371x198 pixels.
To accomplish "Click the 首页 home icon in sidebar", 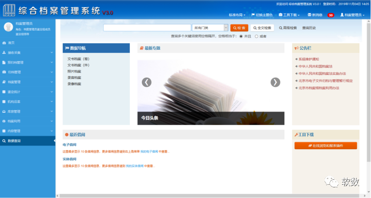I will [x=4, y=43].
